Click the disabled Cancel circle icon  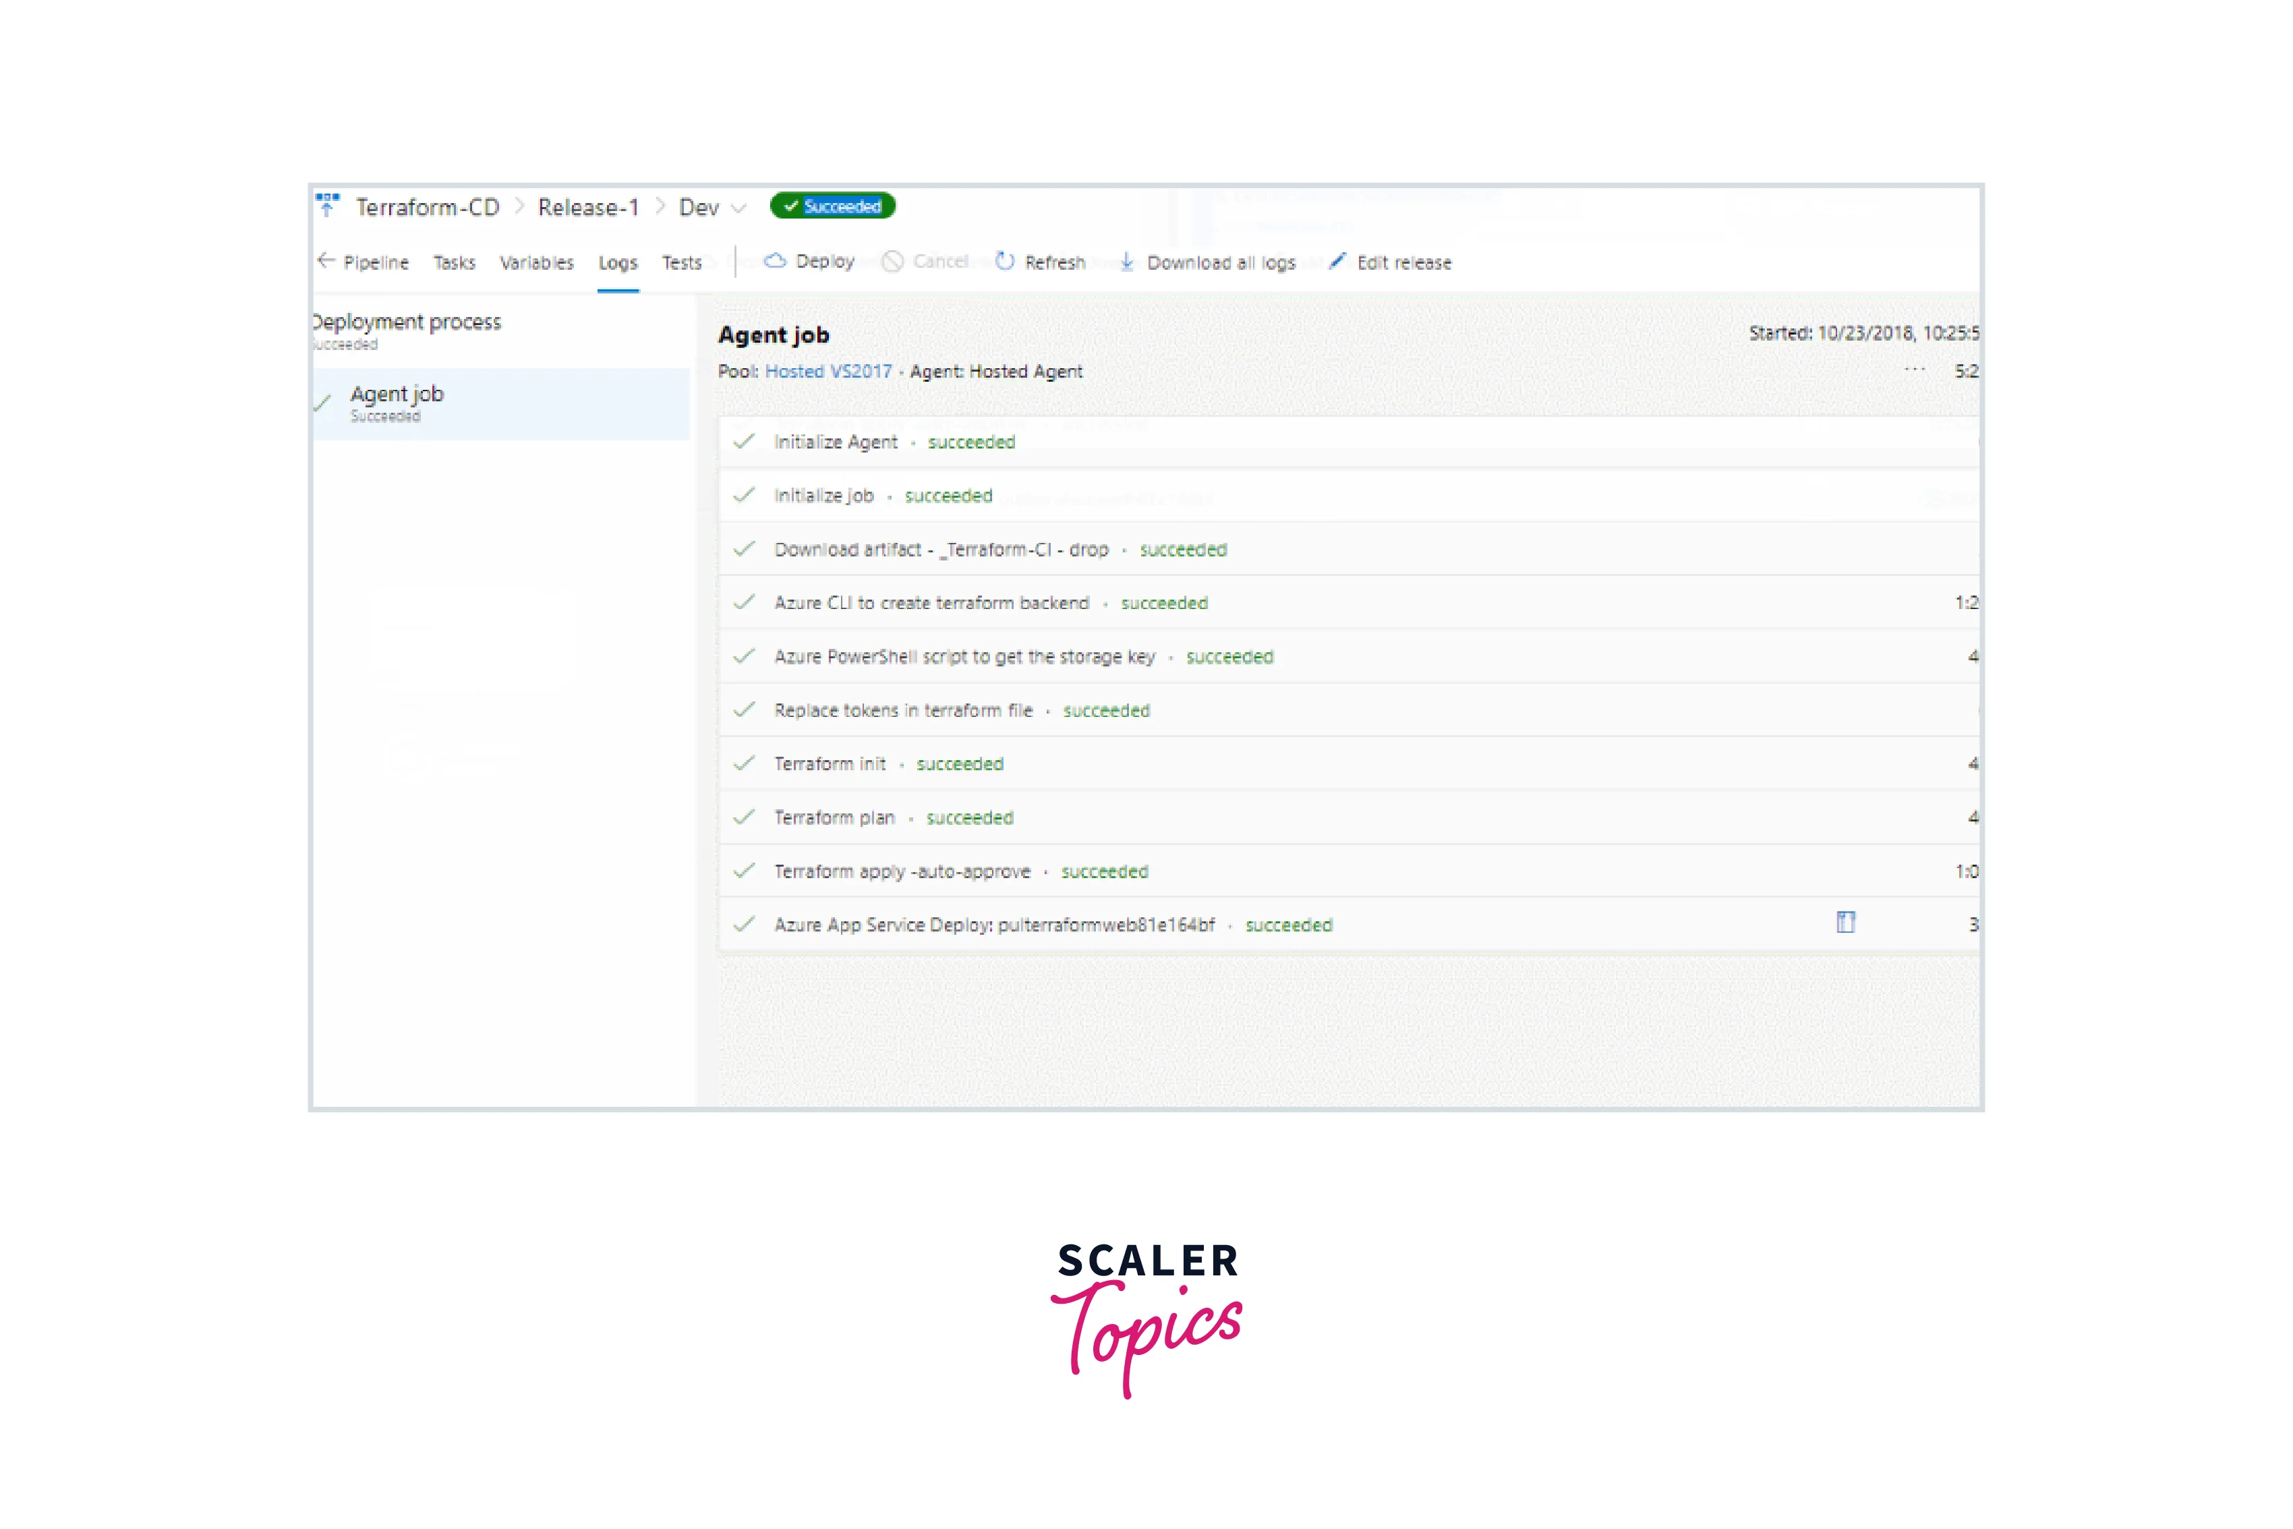click(x=891, y=261)
